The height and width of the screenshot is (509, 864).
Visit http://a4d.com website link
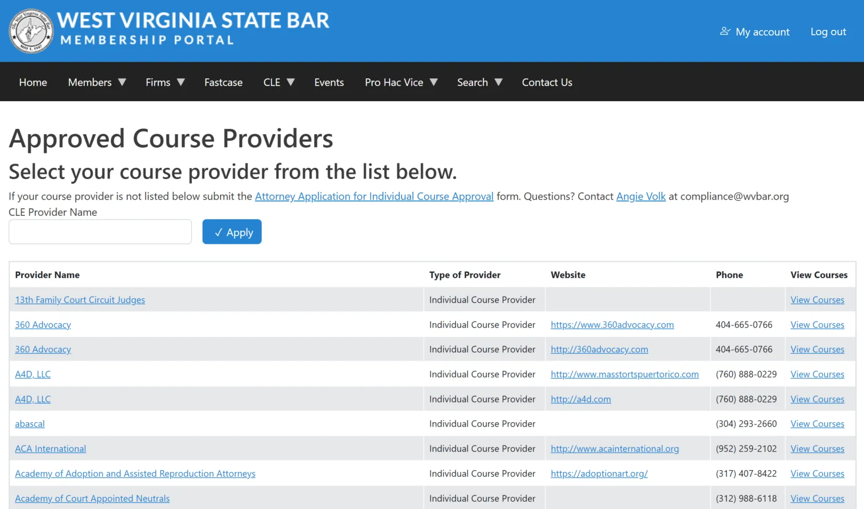click(x=581, y=399)
